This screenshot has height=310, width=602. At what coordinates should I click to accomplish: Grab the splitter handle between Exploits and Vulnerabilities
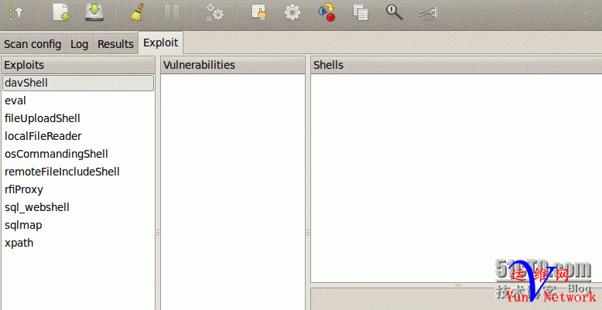tap(157, 233)
